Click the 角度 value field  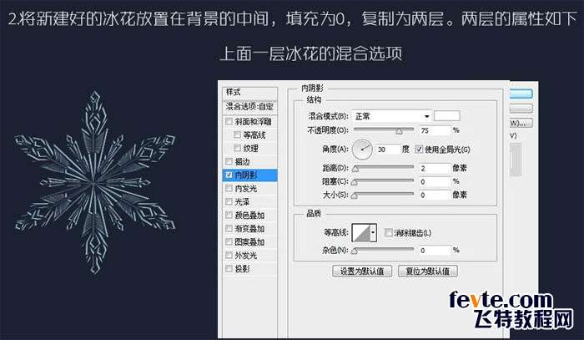[x=388, y=150]
